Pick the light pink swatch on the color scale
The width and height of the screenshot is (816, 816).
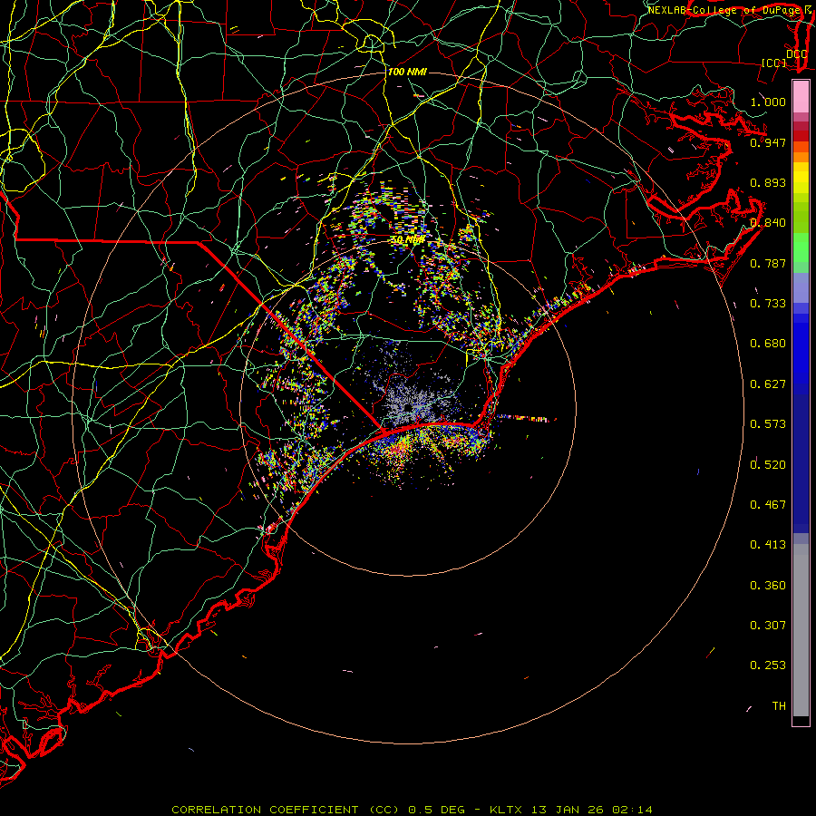pyautogui.click(x=801, y=96)
